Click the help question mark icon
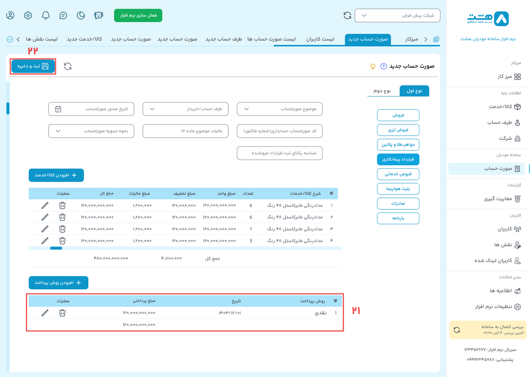 pyautogui.click(x=384, y=66)
